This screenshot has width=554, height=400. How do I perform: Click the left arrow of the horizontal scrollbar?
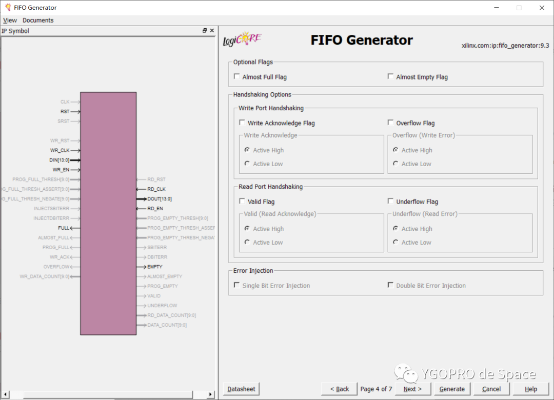5,394
